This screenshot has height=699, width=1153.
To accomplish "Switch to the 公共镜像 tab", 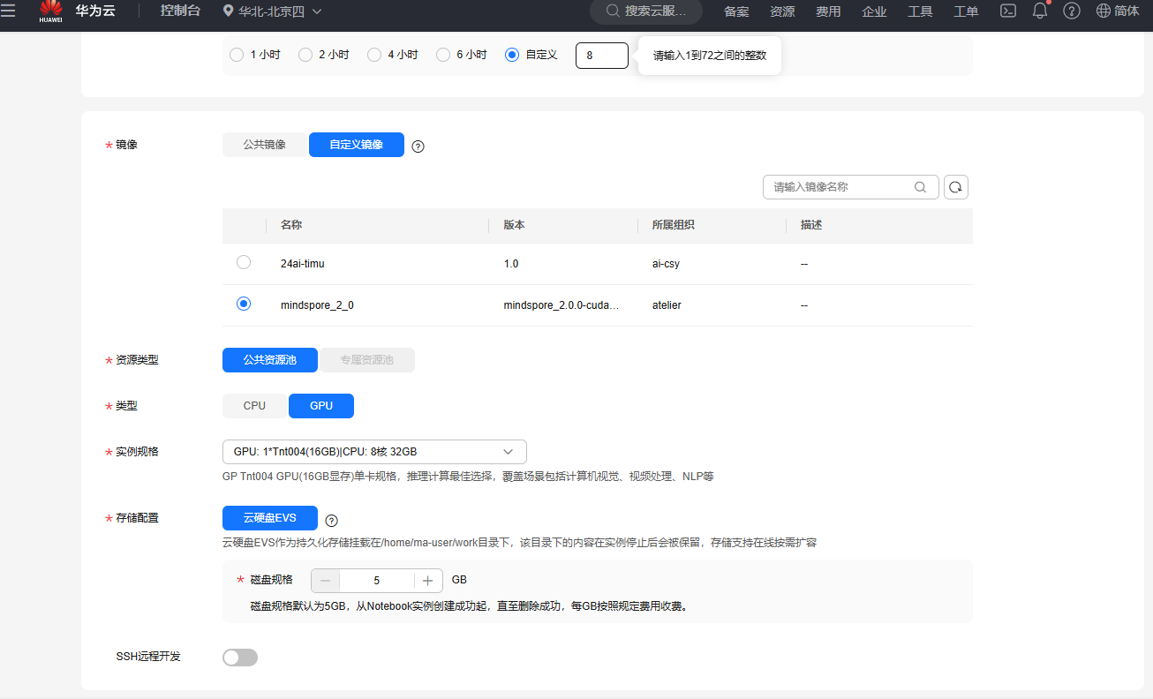I will pos(265,145).
